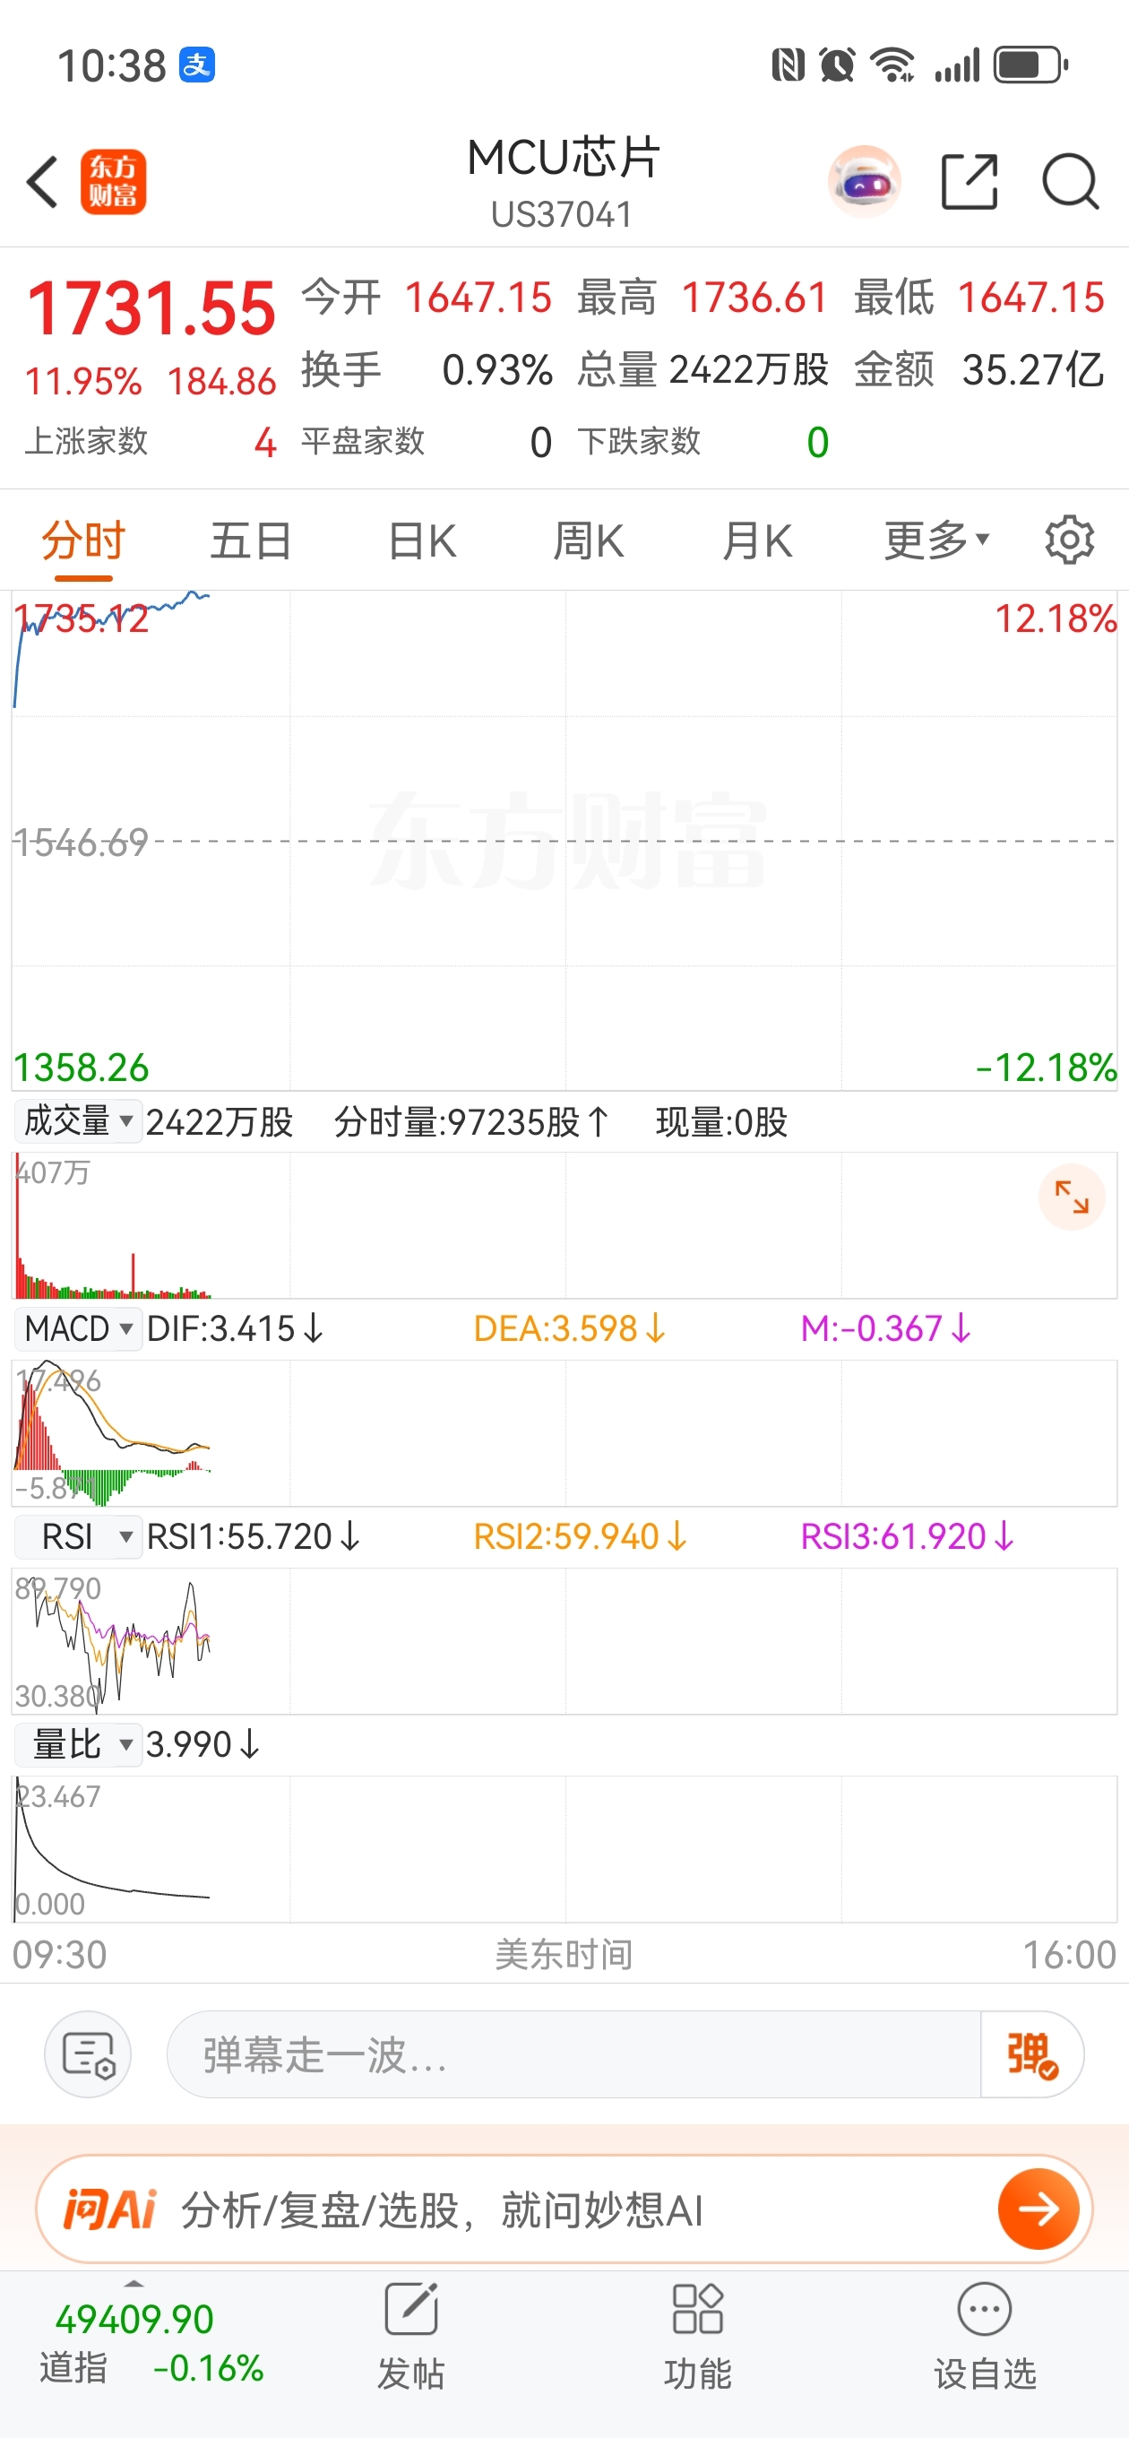Tap the orange arrow in 问AI bar
Image resolution: width=1129 pixels, height=2438 pixels.
coord(1039,2210)
